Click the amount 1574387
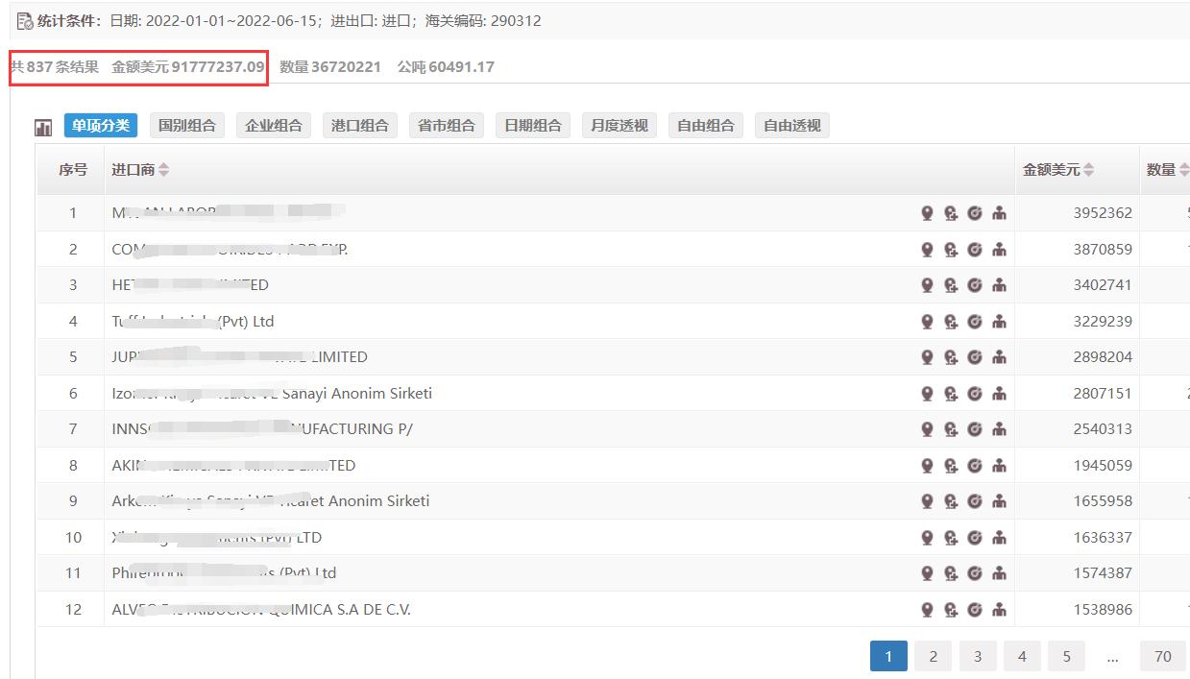 1103,573
